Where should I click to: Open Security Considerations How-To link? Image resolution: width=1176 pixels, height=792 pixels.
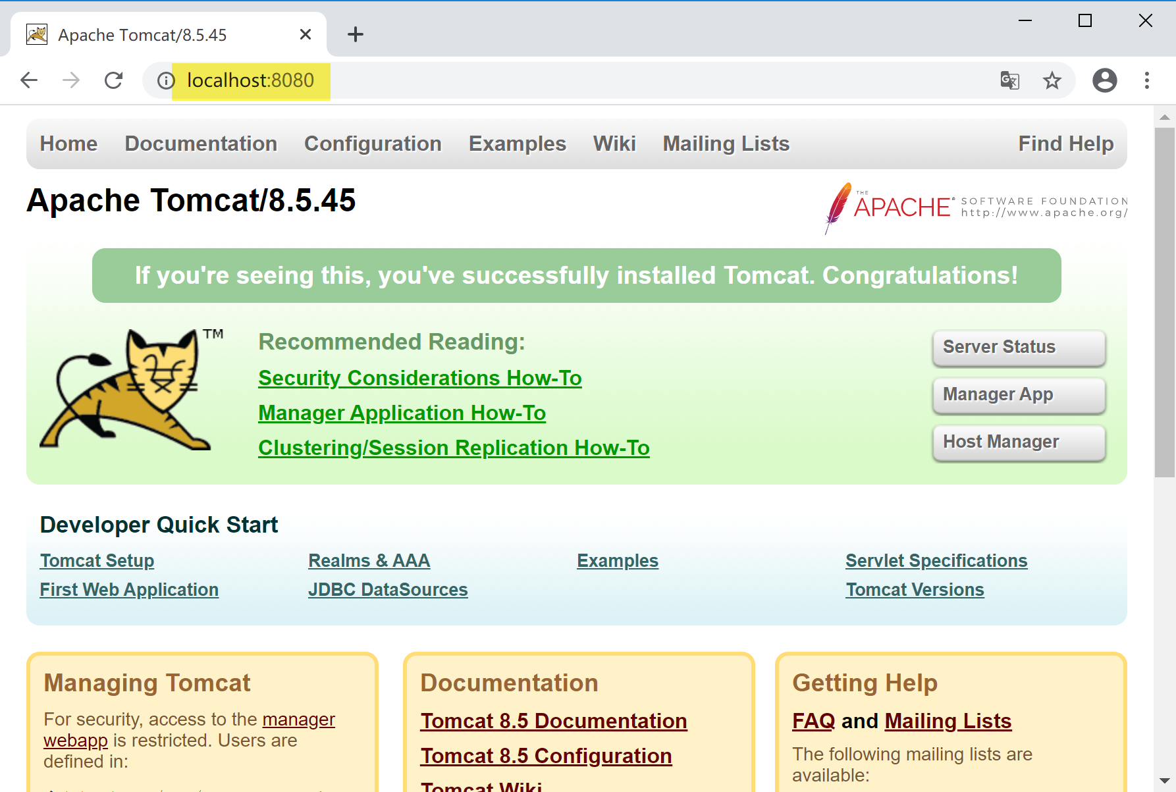[x=420, y=378]
